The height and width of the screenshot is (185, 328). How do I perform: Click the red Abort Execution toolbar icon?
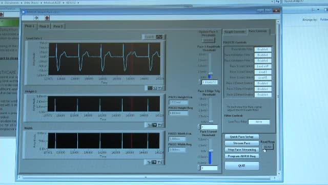(x=47, y=18)
